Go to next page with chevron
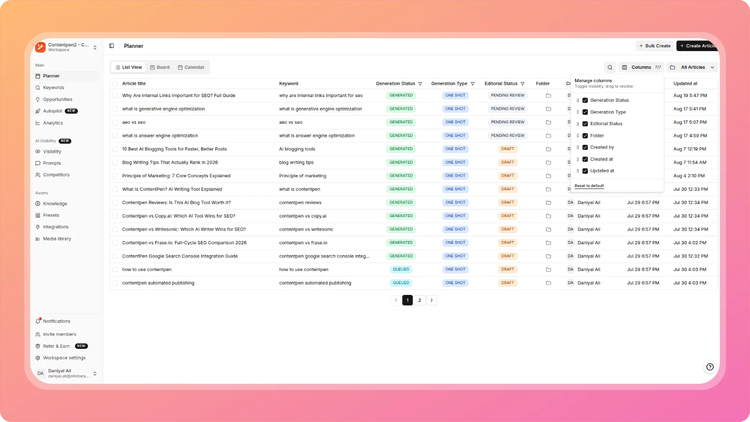The width and height of the screenshot is (750, 422). tap(432, 301)
